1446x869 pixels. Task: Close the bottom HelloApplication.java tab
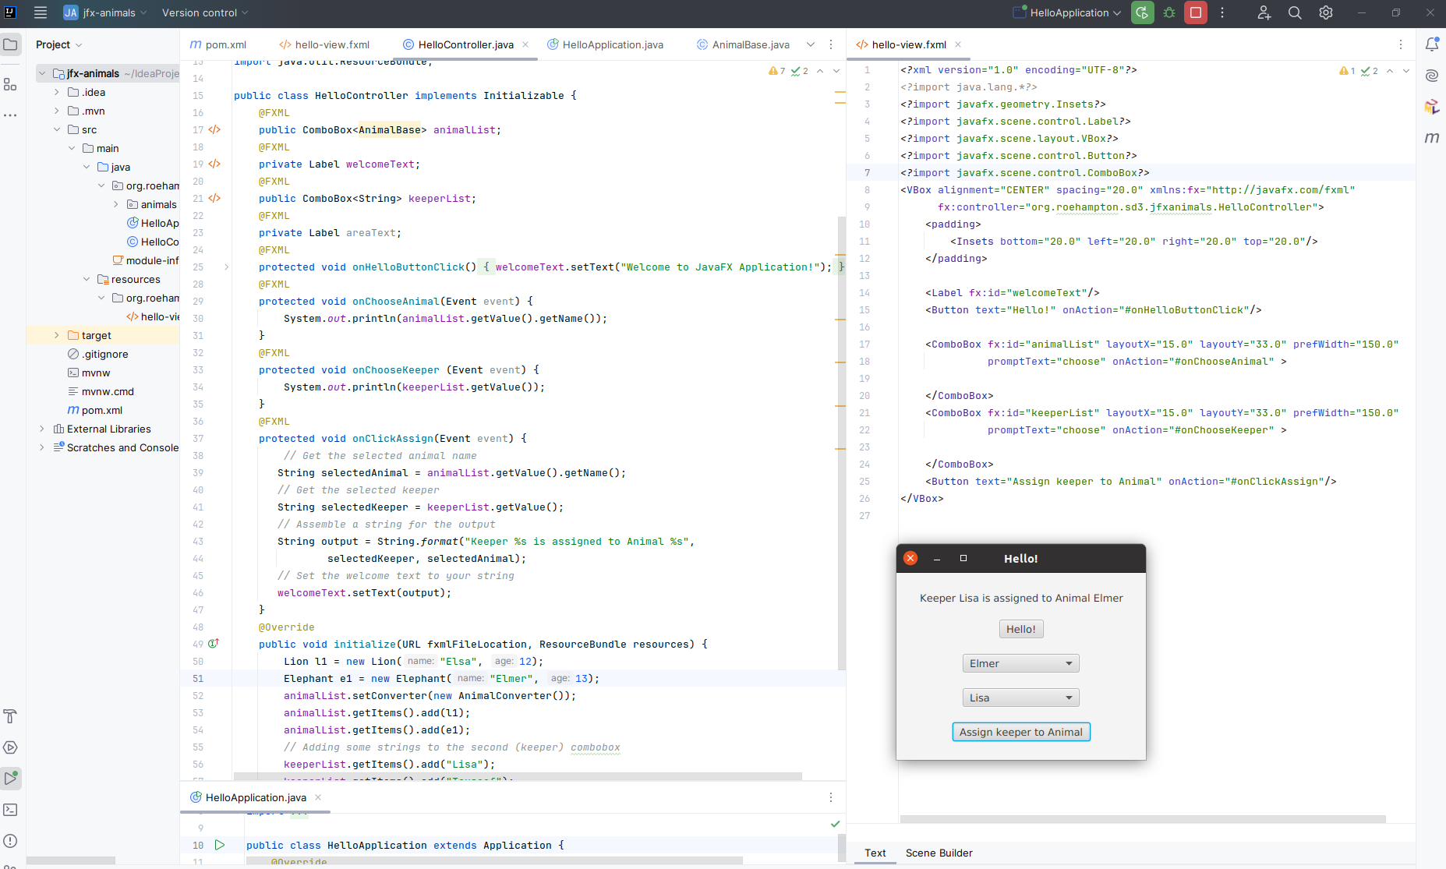[318, 797]
